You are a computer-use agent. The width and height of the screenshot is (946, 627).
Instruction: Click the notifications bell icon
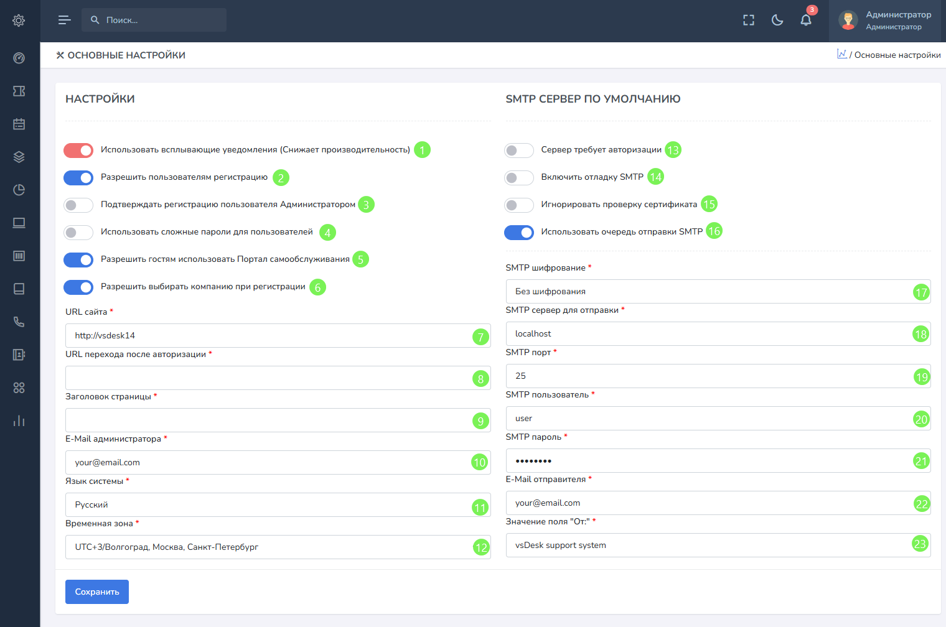click(x=806, y=20)
